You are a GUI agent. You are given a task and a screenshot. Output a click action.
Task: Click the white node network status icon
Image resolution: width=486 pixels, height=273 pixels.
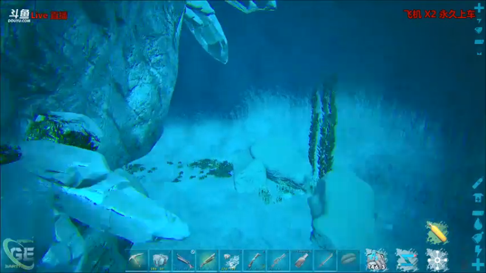(x=437, y=260)
